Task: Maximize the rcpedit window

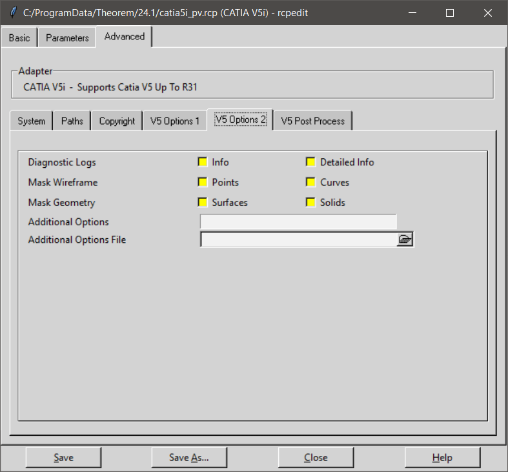Action: [450, 13]
